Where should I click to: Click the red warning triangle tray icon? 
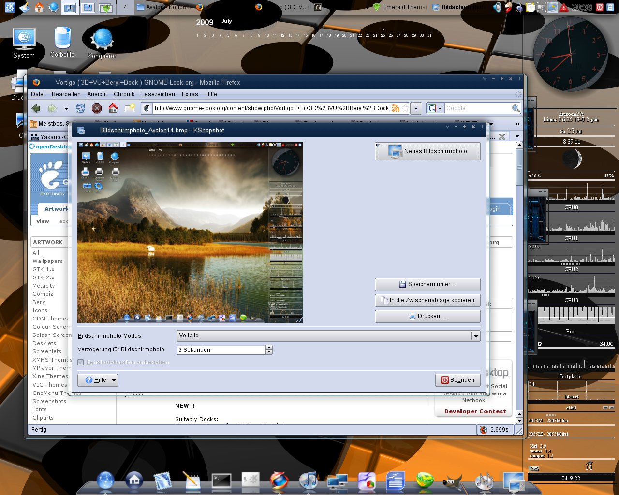[x=564, y=8]
